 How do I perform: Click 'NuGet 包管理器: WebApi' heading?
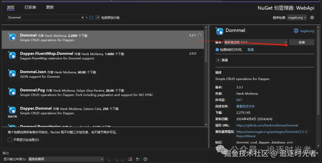[286, 8]
